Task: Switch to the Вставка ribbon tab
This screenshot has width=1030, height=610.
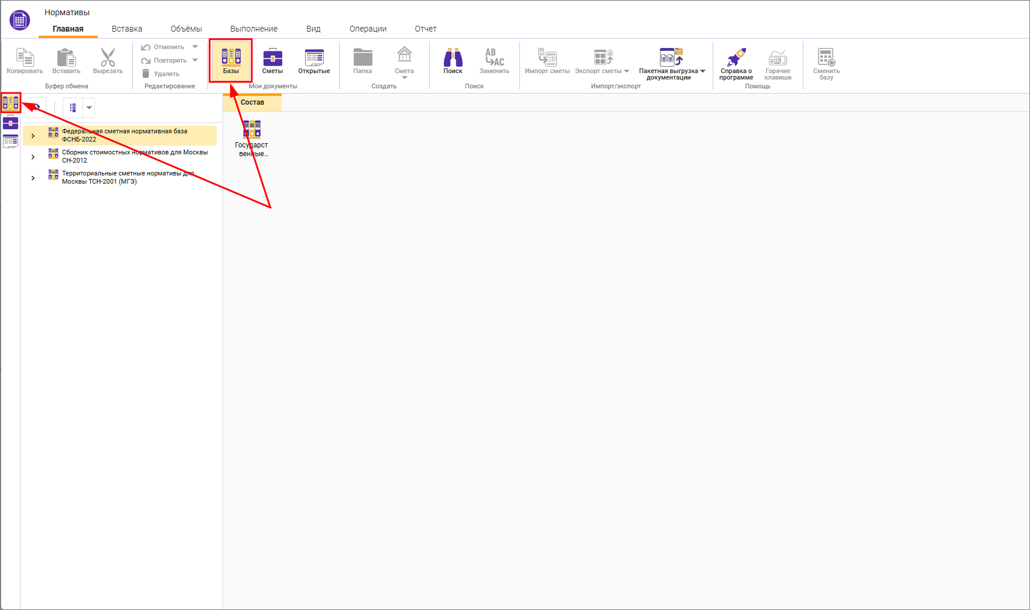Action: 126,29
